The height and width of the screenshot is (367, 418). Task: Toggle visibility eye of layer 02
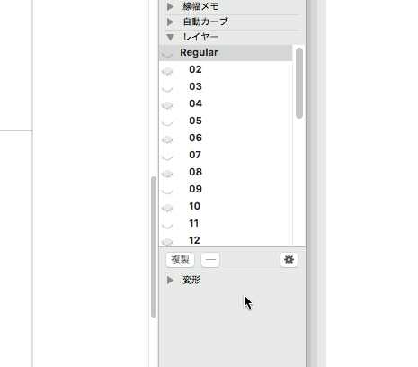point(167,71)
